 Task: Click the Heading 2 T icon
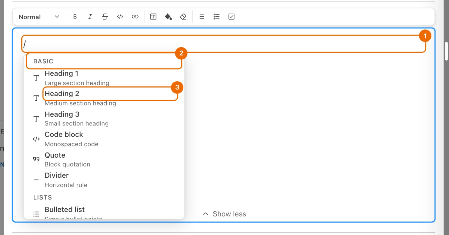click(x=36, y=98)
